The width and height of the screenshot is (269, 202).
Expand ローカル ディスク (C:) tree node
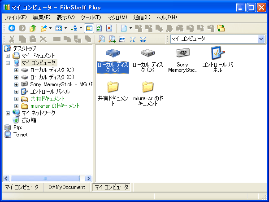click(x=16, y=70)
